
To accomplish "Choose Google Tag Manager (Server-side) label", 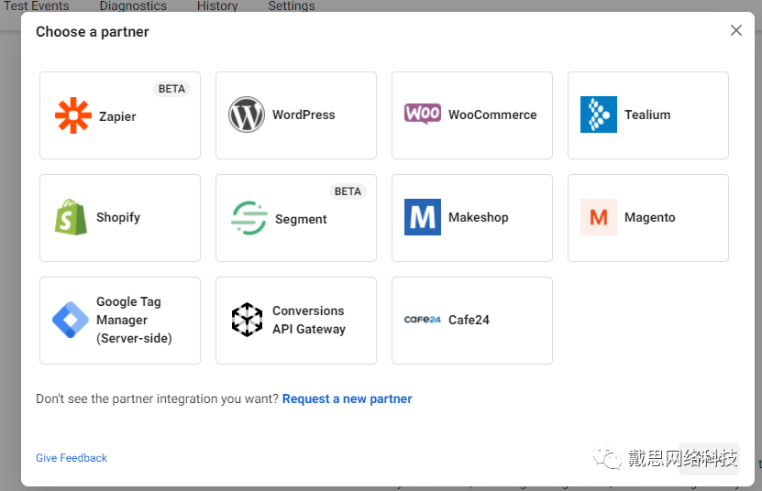I will point(134,320).
